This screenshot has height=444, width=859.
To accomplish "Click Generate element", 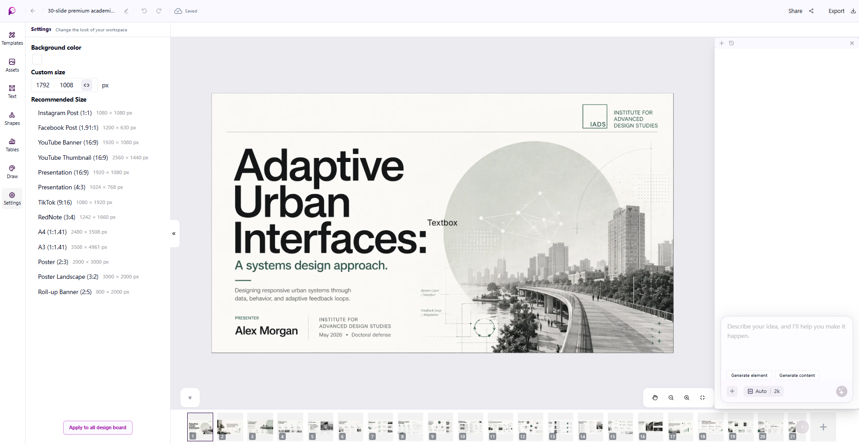I will pyautogui.click(x=749, y=375).
